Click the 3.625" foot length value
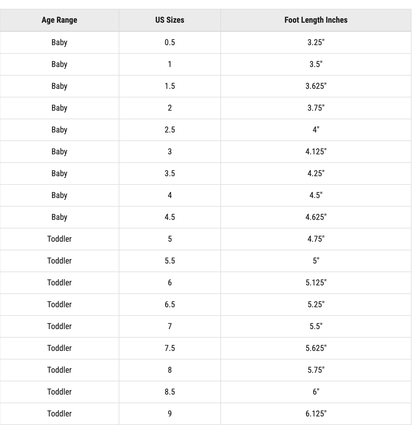The image size is (413, 425). click(316, 86)
